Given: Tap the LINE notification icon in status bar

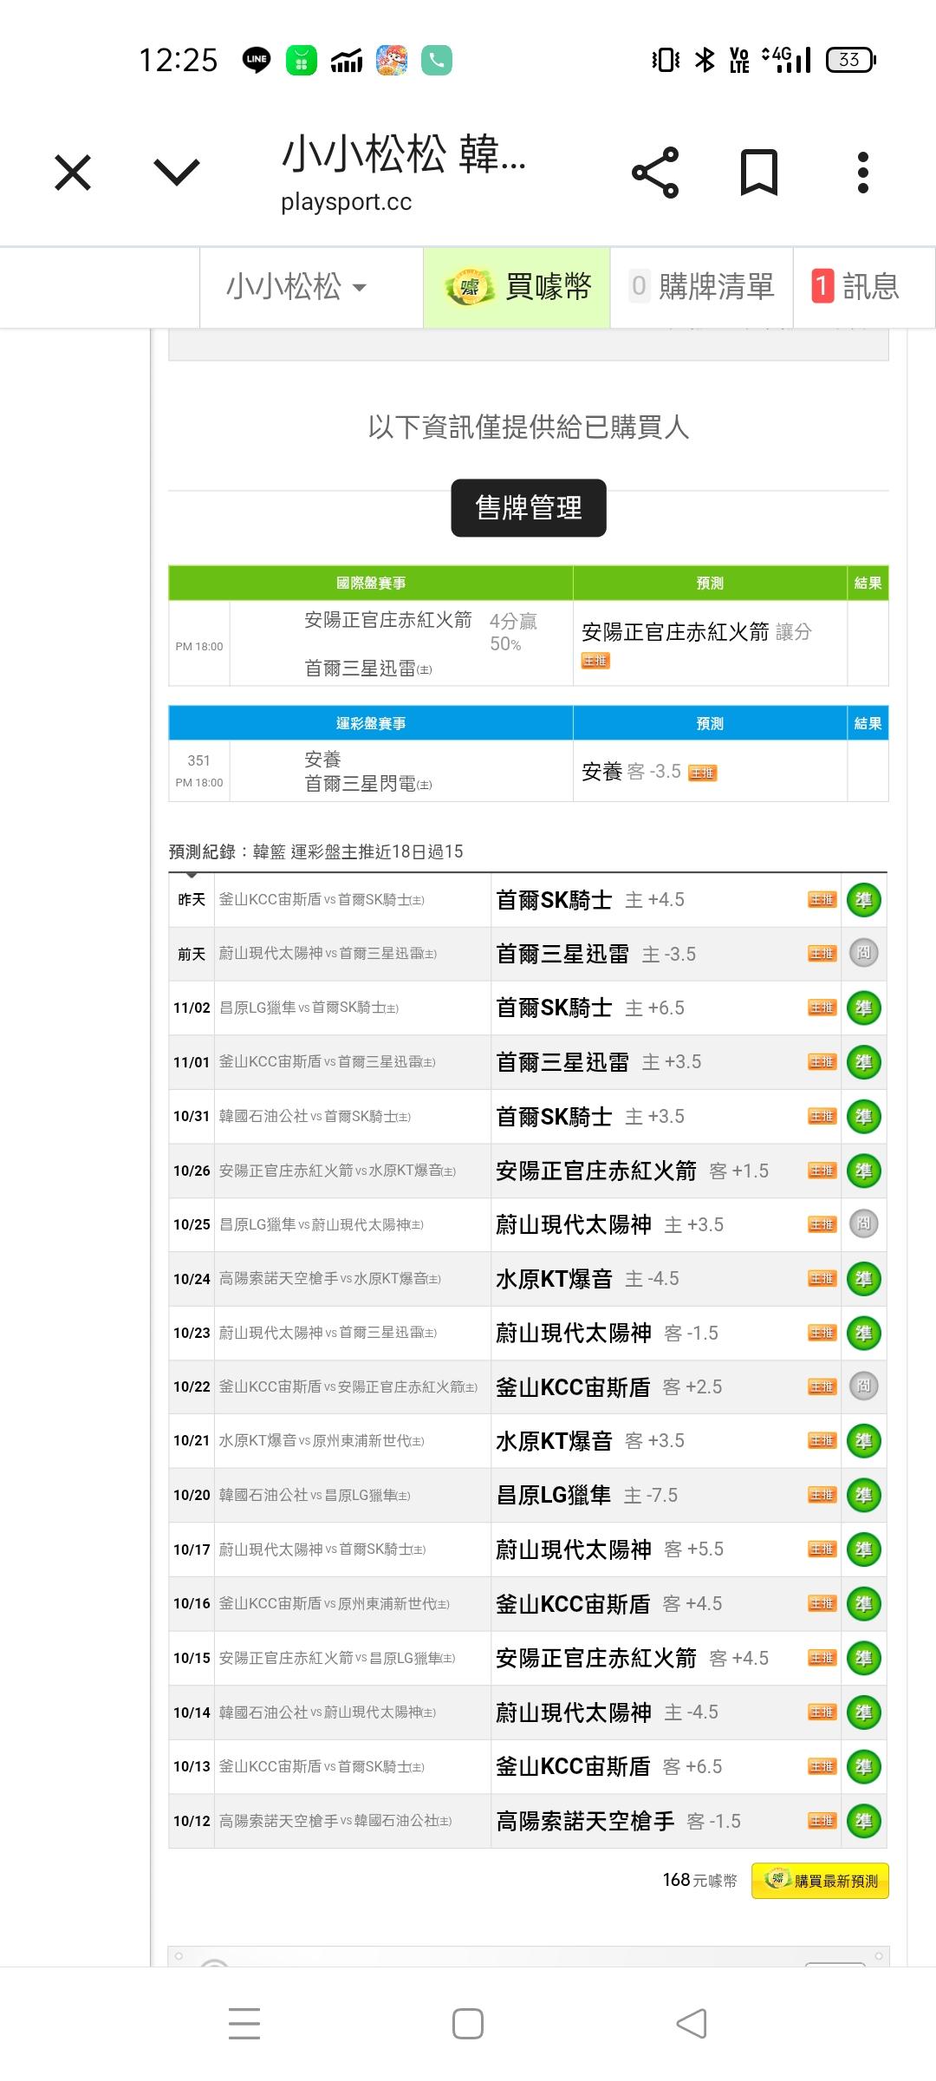Looking at the screenshot, I should [257, 60].
